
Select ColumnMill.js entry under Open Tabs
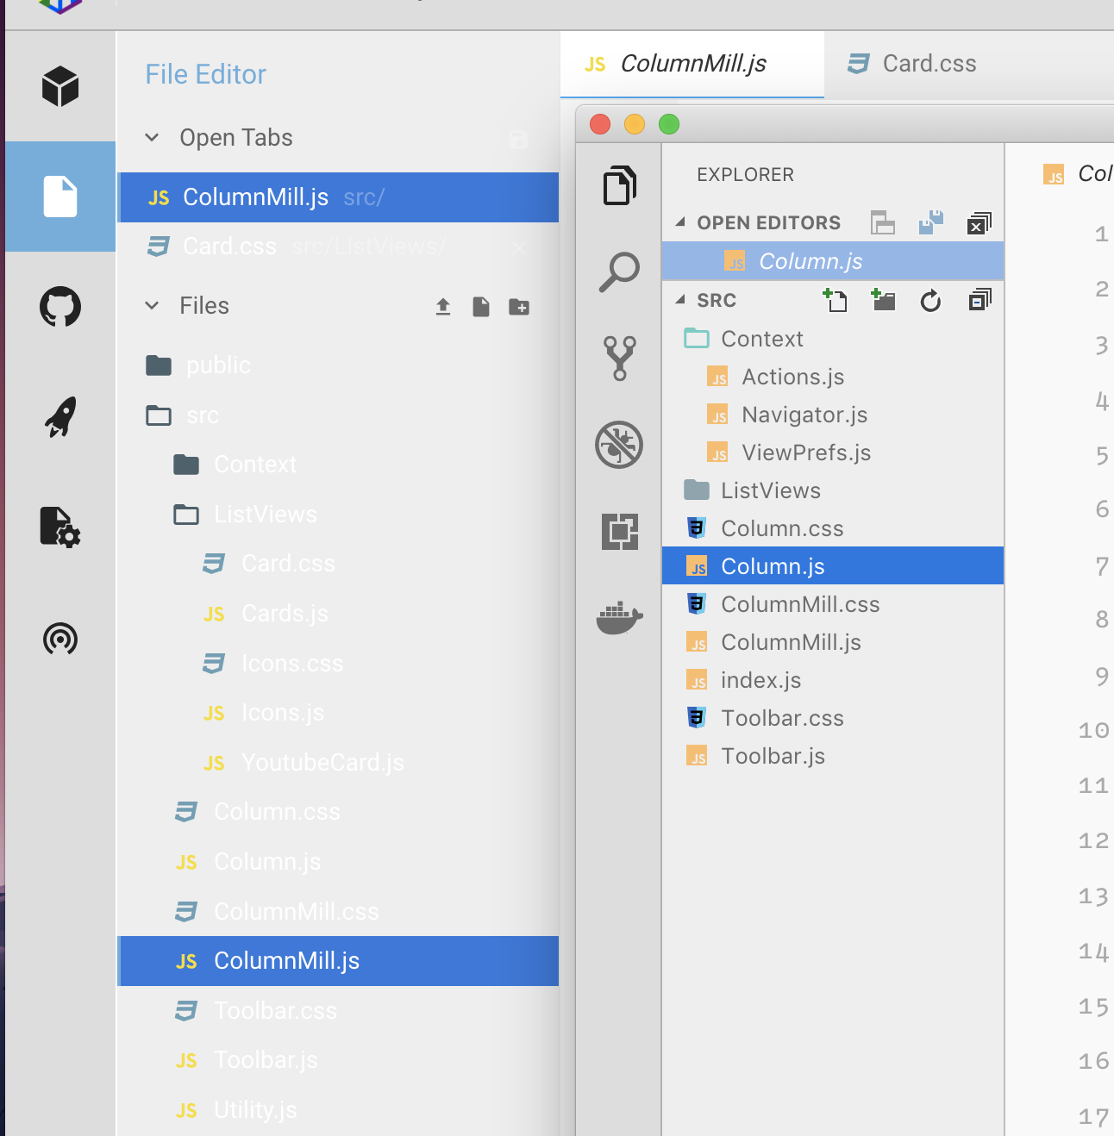337,197
